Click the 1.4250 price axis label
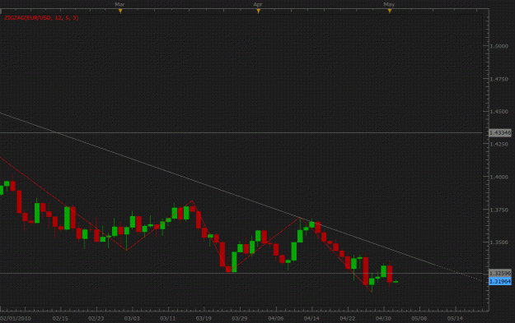Screen dimensions: 515x323 (x=499, y=144)
